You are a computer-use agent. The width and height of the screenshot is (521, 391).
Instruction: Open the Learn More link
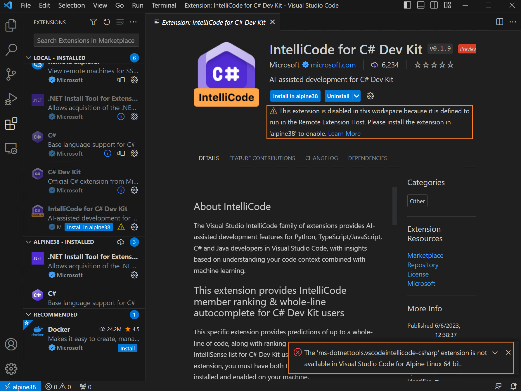pyautogui.click(x=344, y=133)
